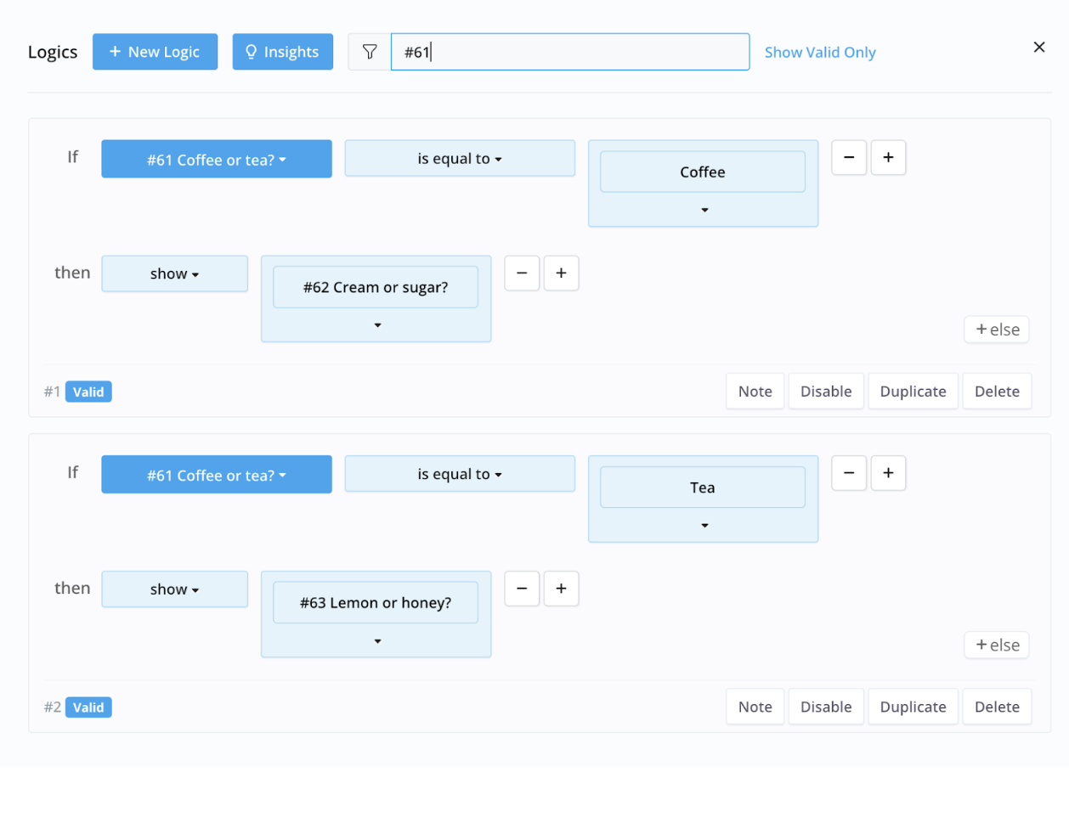Open the #63 Lemon or honey dropdown

click(x=376, y=641)
